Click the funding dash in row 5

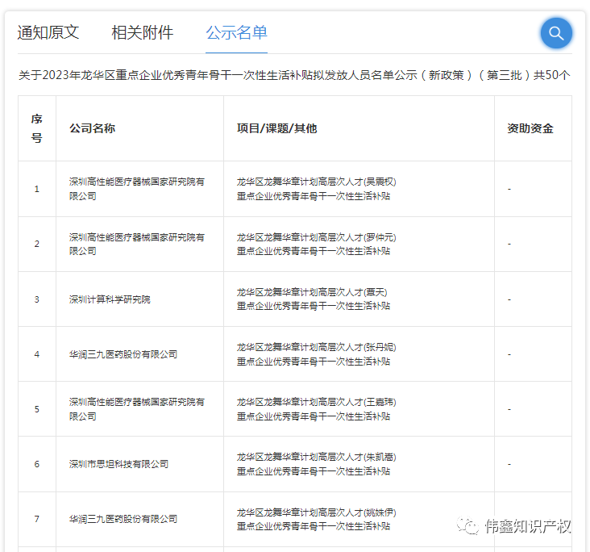point(509,409)
